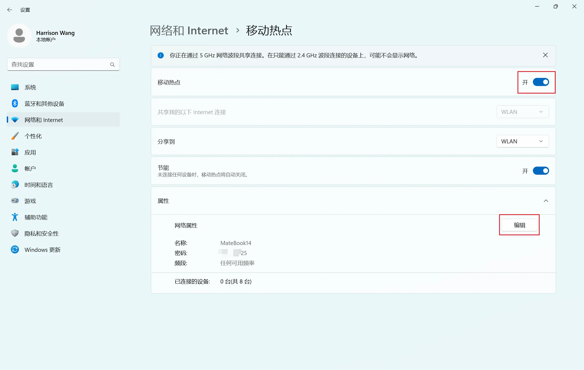Click the accessibility figure icon for 辅助功能
Image resolution: width=584 pixels, height=370 pixels.
click(15, 217)
